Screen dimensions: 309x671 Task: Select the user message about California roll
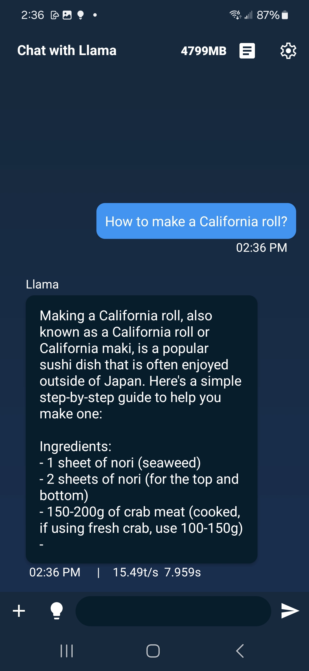pos(196,221)
